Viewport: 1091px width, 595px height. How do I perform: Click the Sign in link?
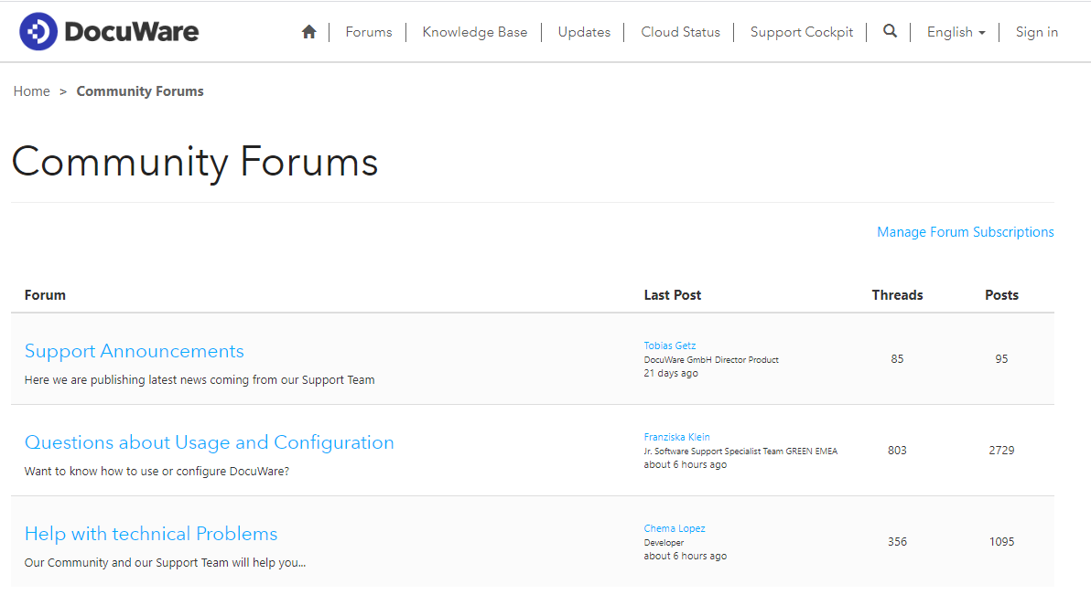[x=1036, y=32]
